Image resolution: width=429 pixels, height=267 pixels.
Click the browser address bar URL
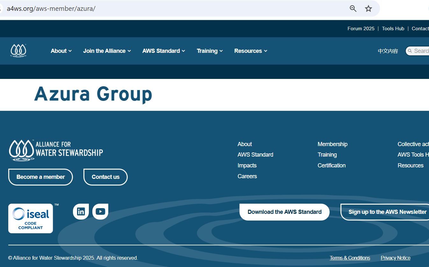tap(51, 9)
